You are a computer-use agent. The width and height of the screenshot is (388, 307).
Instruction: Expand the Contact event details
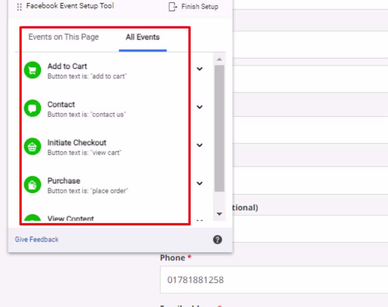200,107
